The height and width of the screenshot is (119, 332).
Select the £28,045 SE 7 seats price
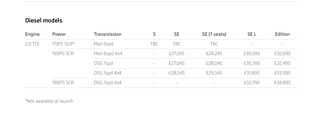tap(214, 64)
